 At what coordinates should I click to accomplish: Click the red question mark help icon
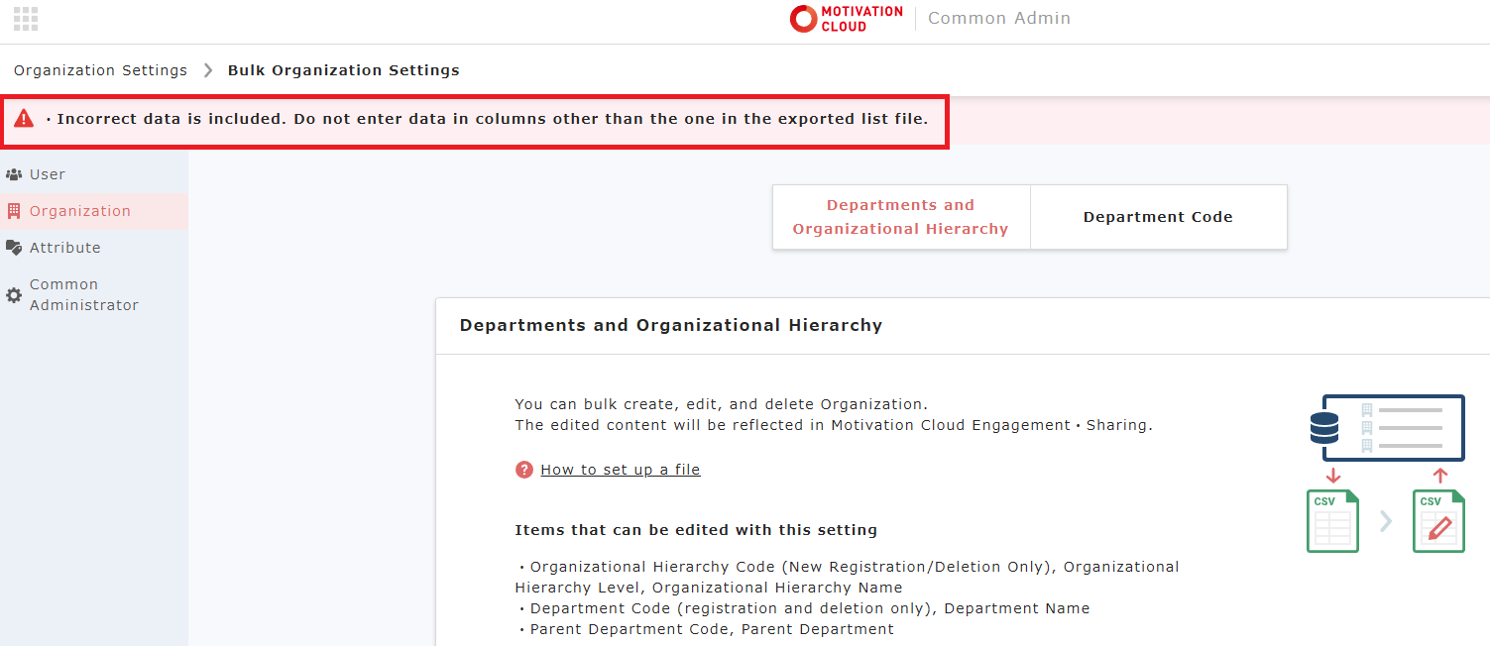(524, 470)
